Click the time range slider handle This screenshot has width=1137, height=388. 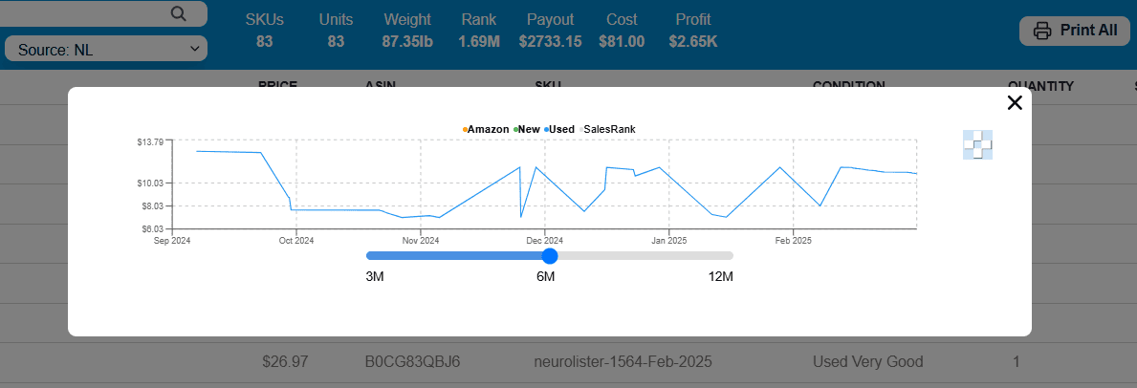[x=550, y=256]
